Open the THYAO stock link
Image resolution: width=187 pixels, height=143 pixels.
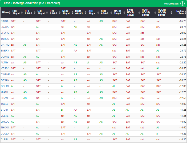5,128
